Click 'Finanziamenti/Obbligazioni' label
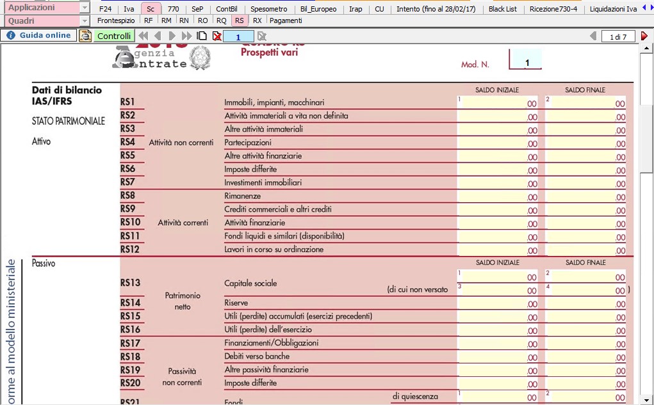The width and height of the screenshot is (654, 405). (271, 343)
